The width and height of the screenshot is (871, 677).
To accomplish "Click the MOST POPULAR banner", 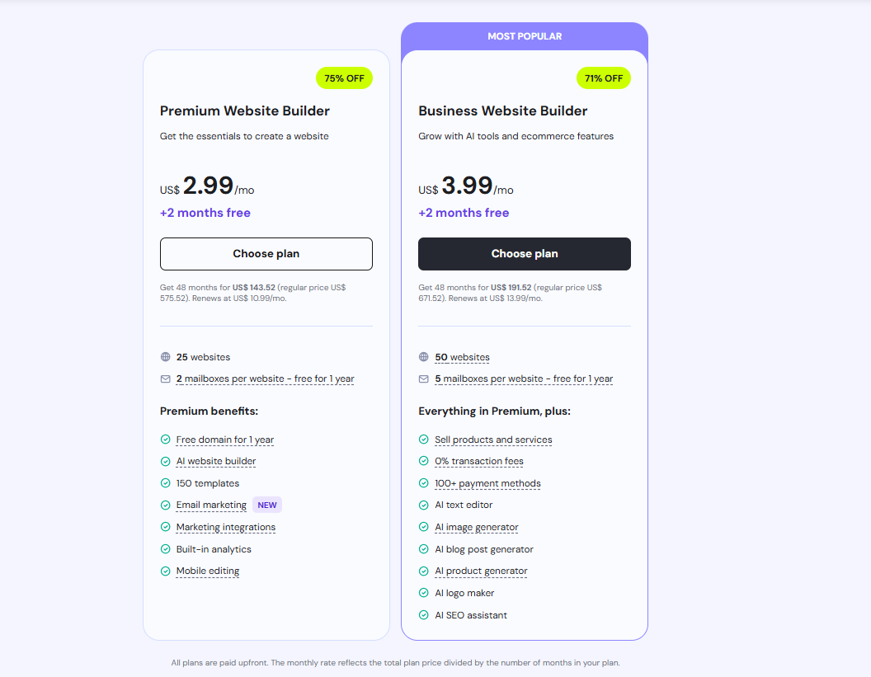I will pos(524,36).
